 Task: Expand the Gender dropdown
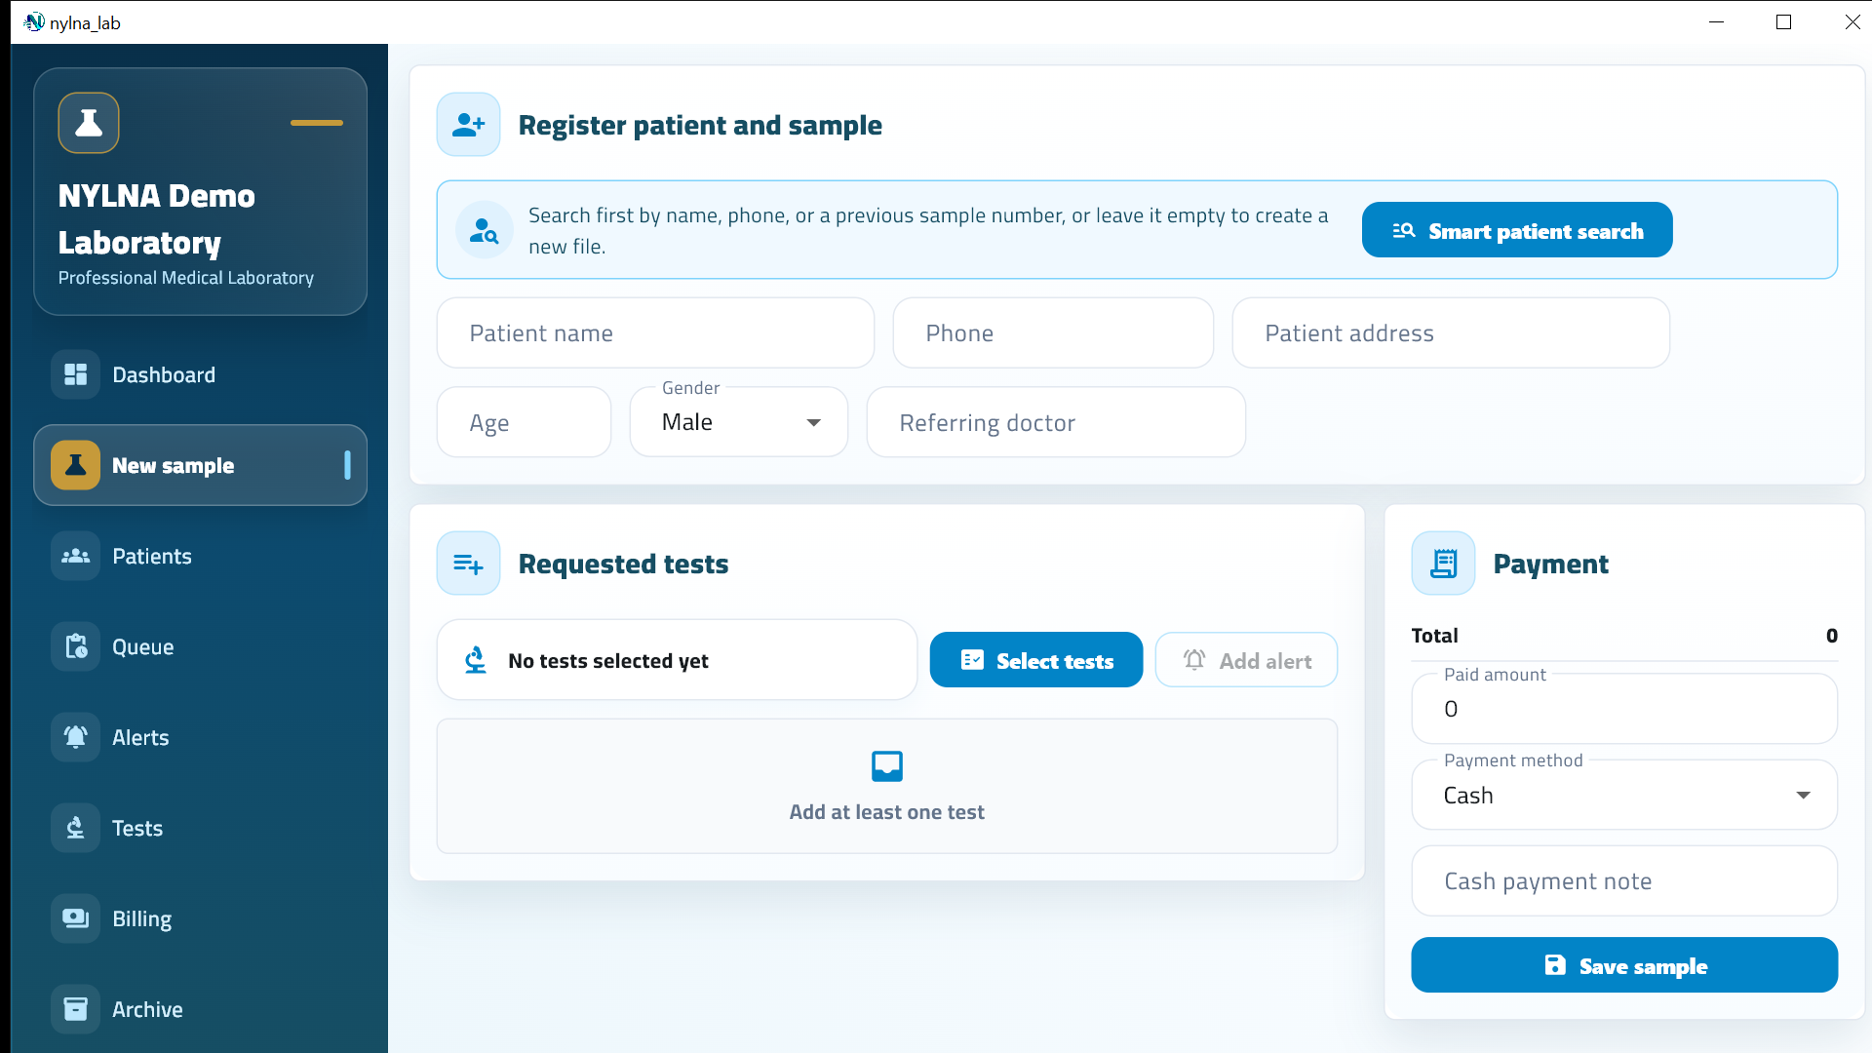click(x=739, y=422)
